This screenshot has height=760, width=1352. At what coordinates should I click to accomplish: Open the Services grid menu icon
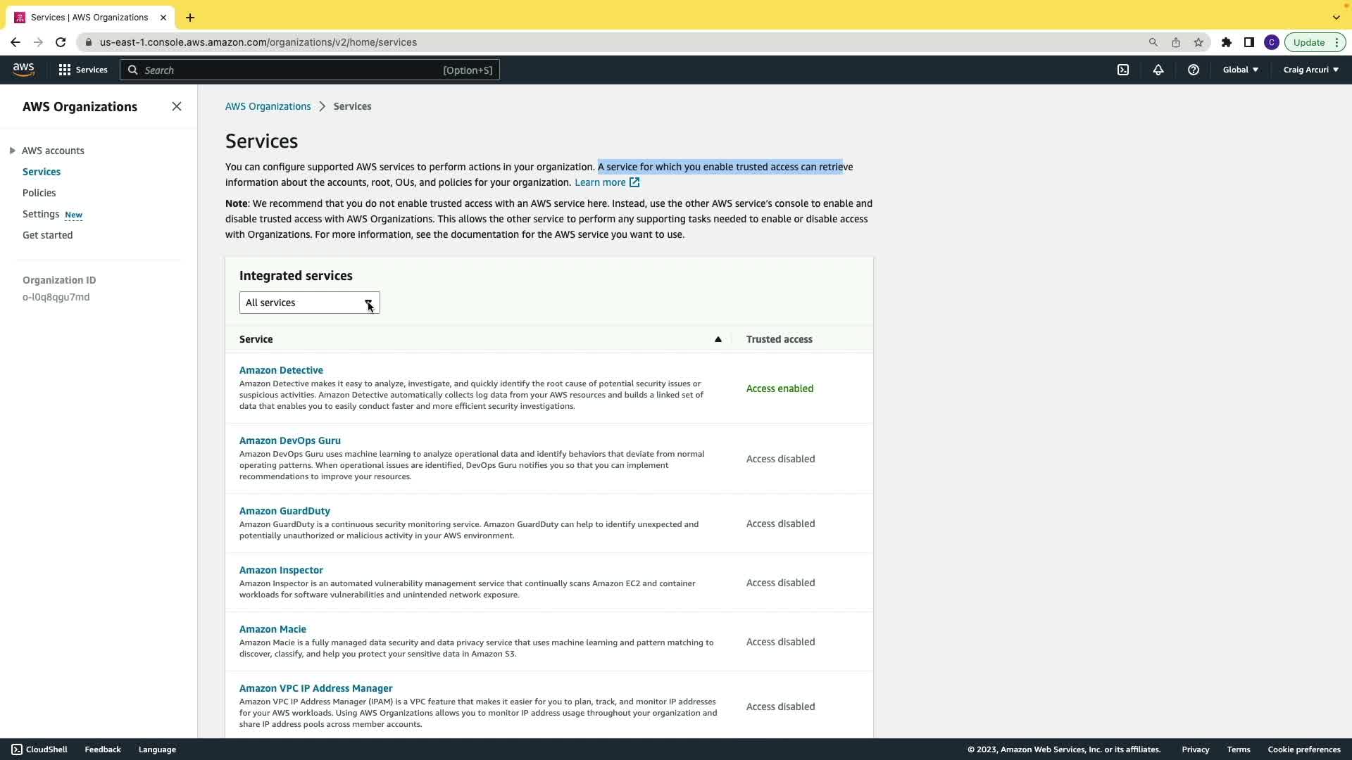(65, 70)
